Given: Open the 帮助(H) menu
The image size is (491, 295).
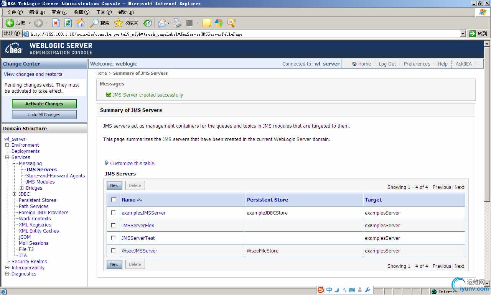Looking at the screenshot, I should point(126,12).
